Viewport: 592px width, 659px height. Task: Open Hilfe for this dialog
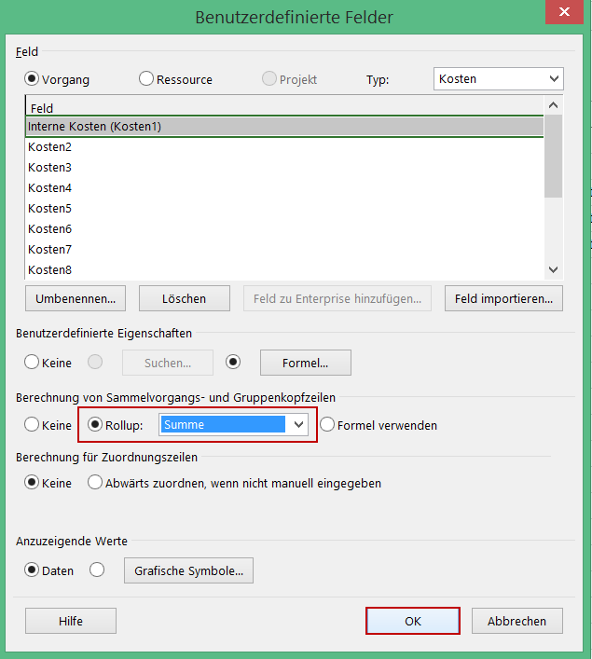pos(71,621)
